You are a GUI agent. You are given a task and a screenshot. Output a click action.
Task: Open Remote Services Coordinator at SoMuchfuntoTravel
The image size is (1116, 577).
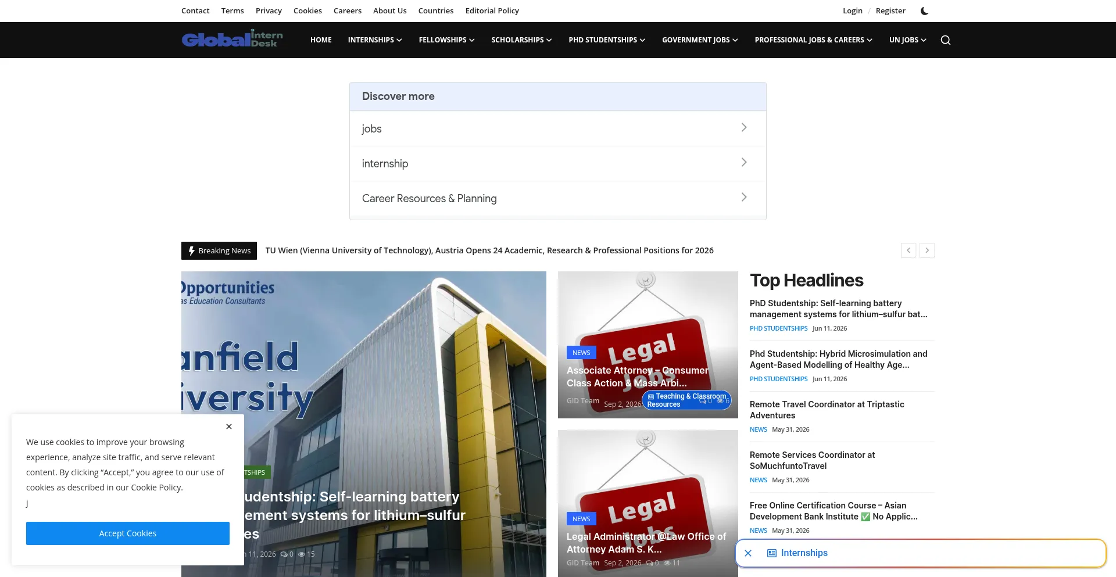pos(812,460)
